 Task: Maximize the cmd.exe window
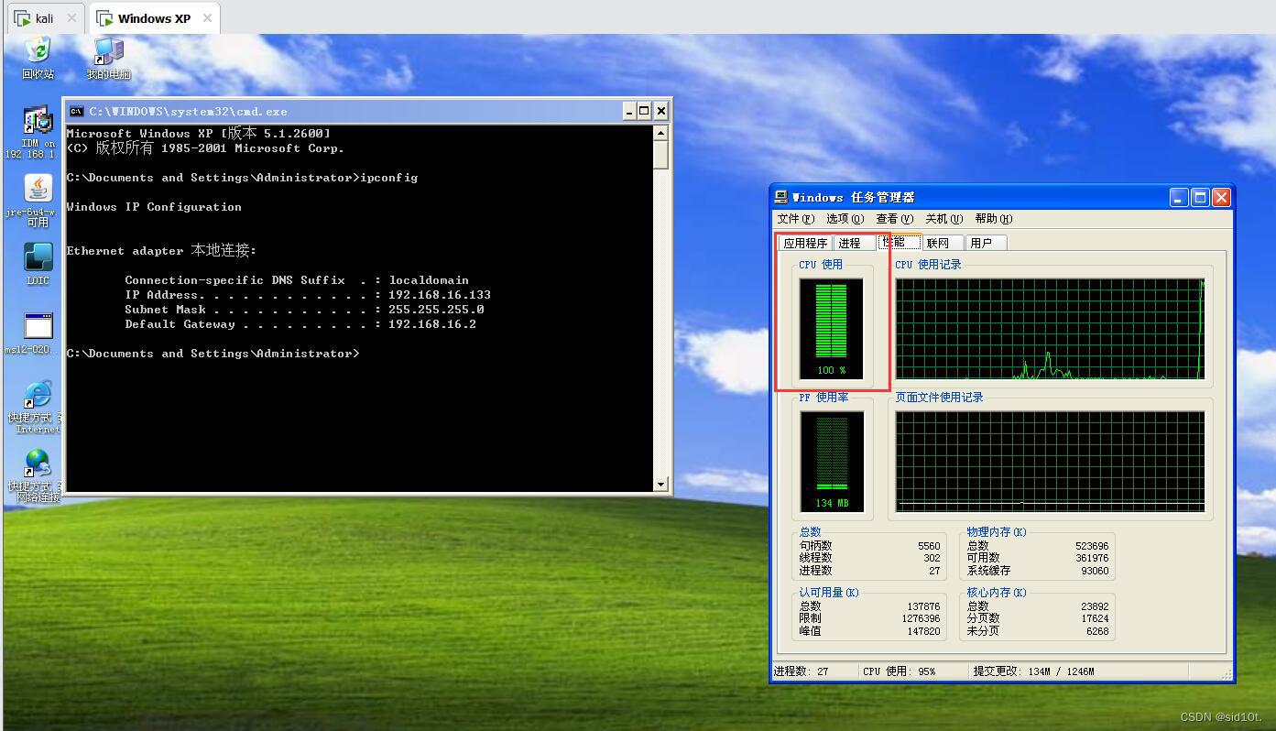point(645,111)
